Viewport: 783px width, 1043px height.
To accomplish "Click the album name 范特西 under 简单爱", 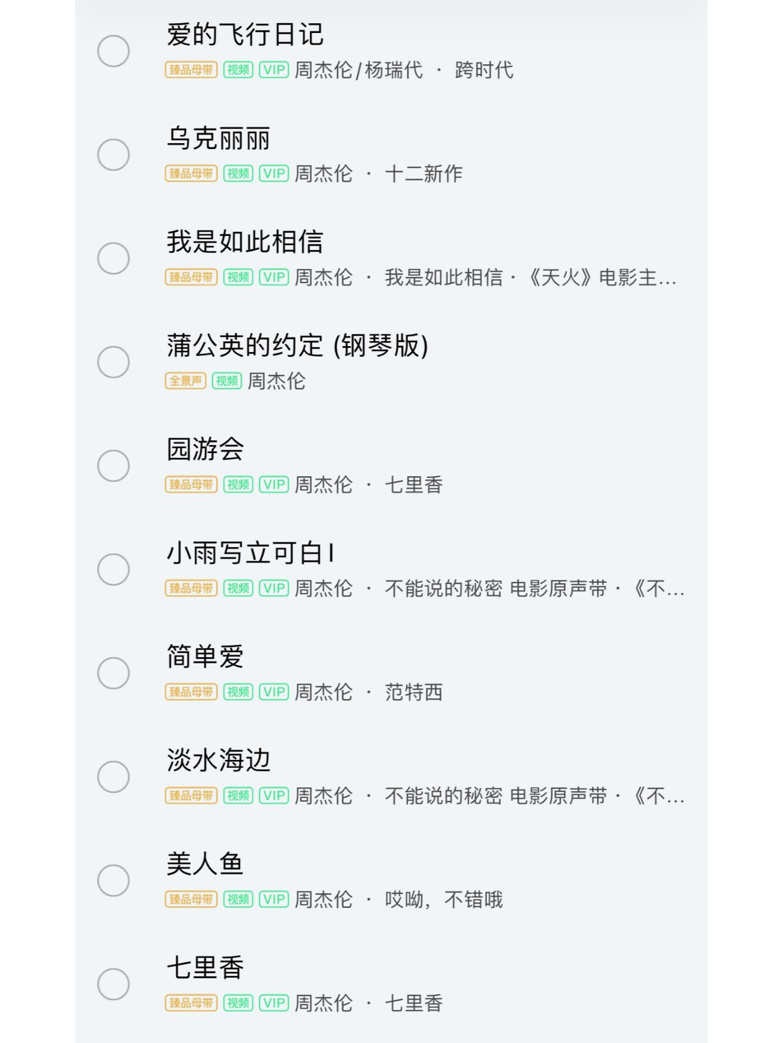I will (414, 692).
